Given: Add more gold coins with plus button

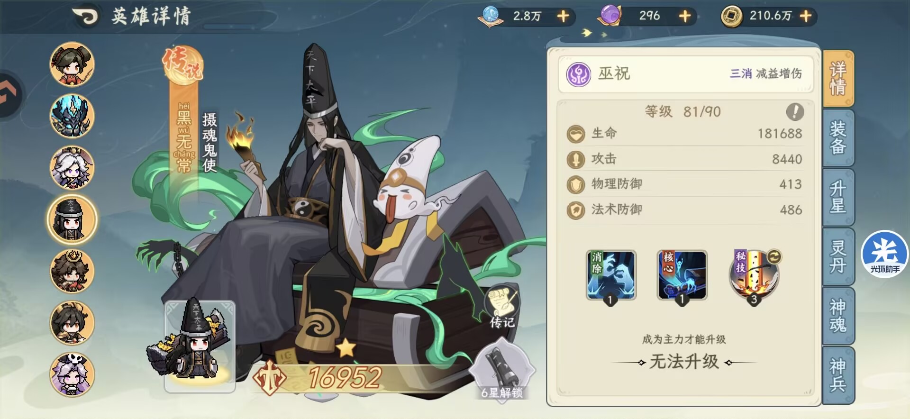Looking at the screenshot, I should coord(806,16).
